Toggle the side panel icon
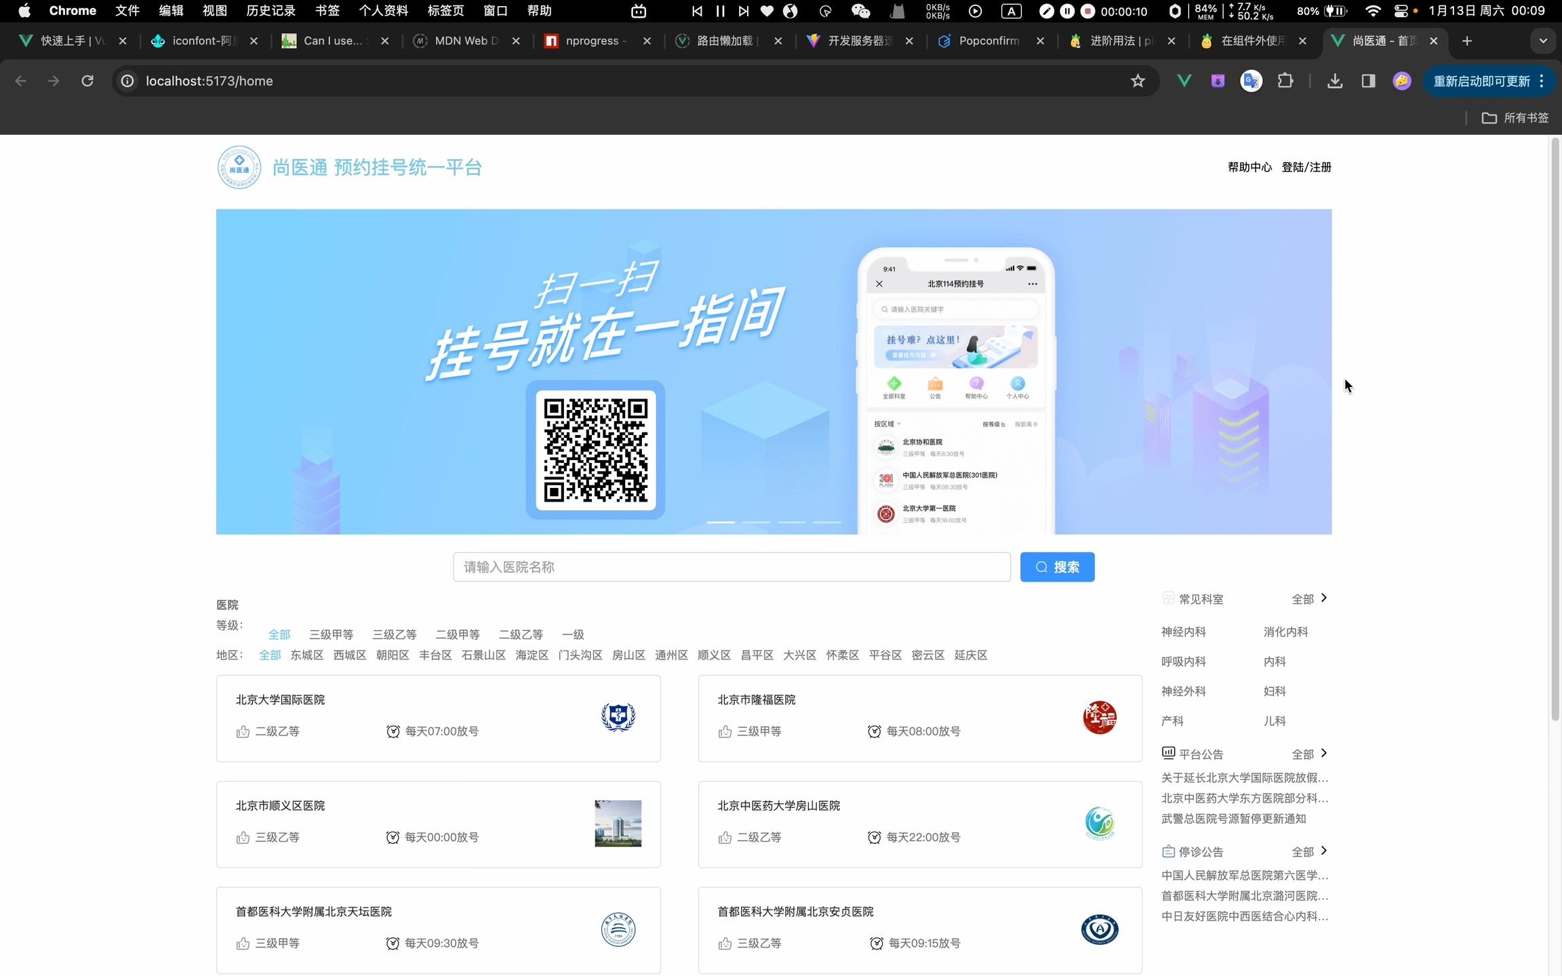1562x976 pixels. (x=1368, y=81)
